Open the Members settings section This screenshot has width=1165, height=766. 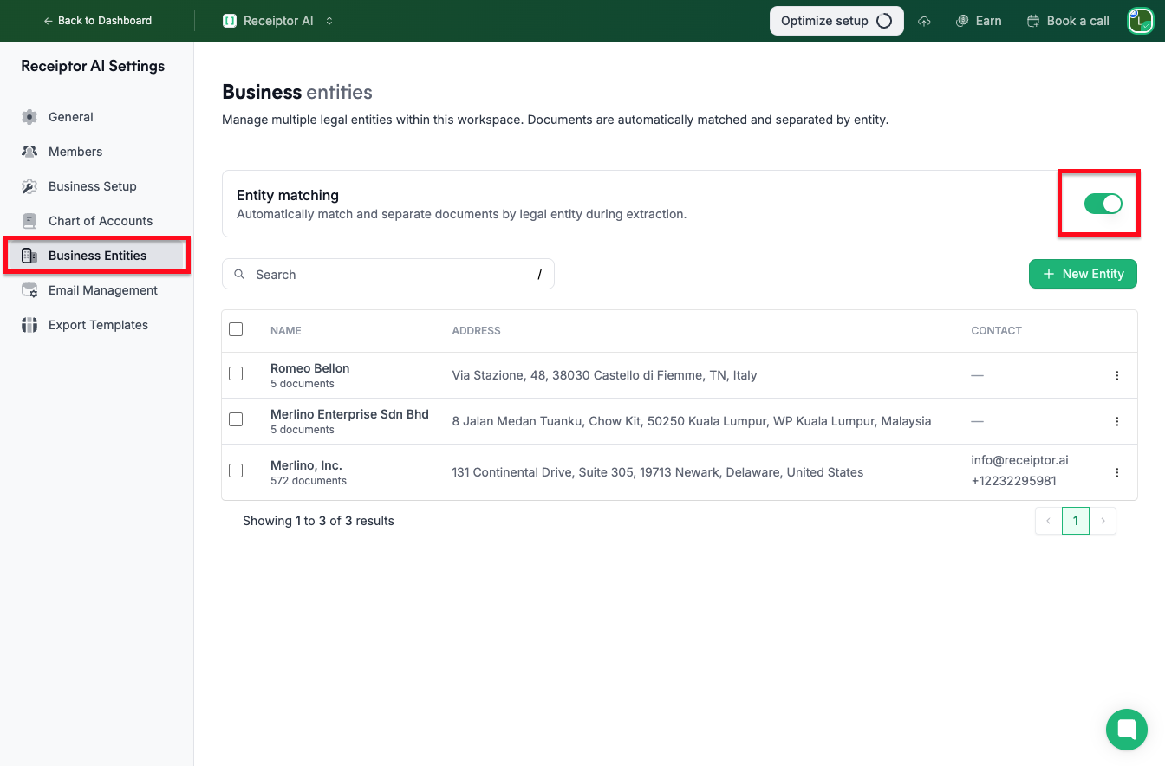click(x=96, y=152)
